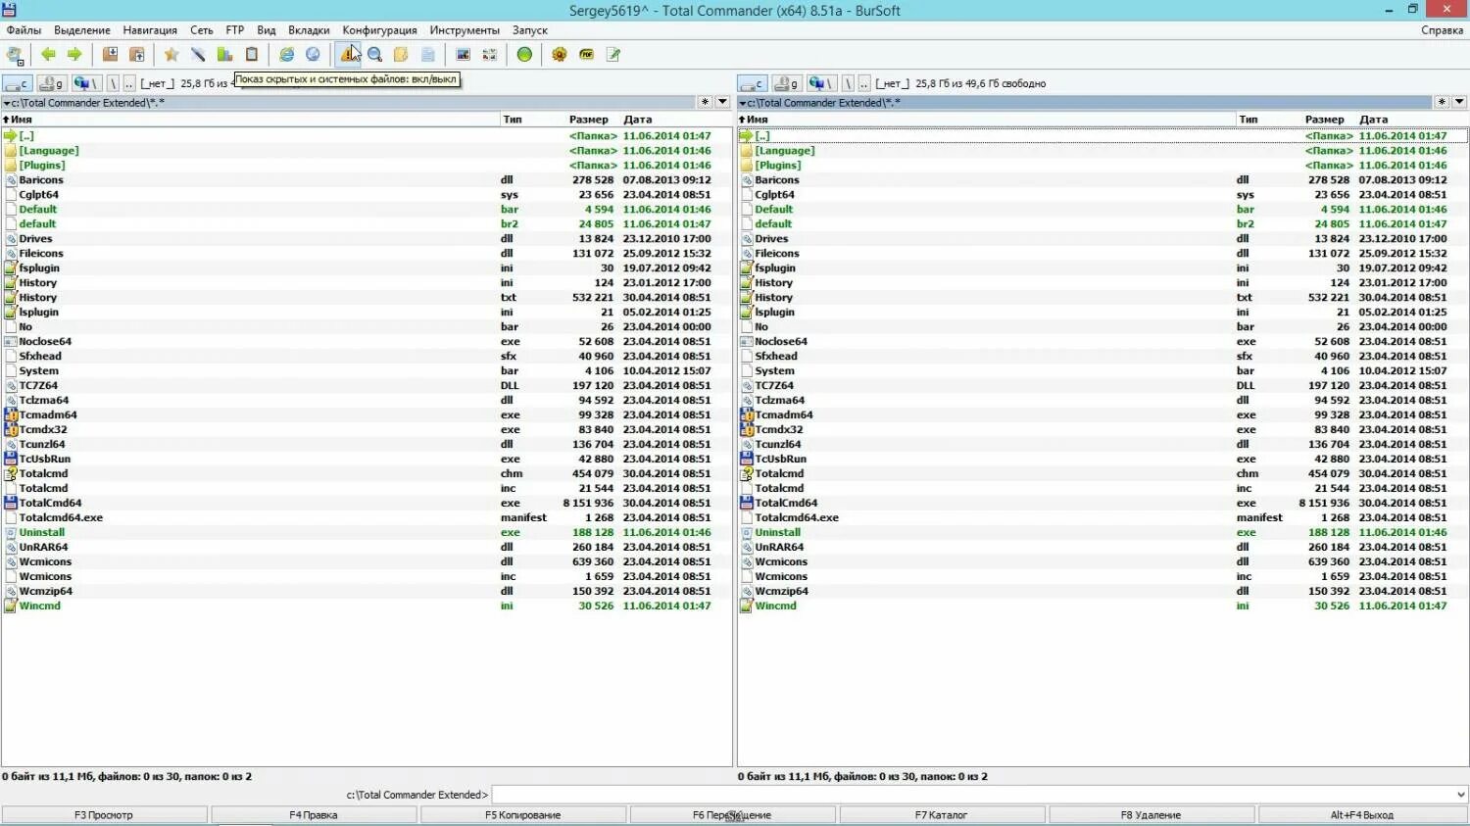Click Alt+F4 Выход button
Viewport: 1470px width, 826px height.
point(1362,815)
